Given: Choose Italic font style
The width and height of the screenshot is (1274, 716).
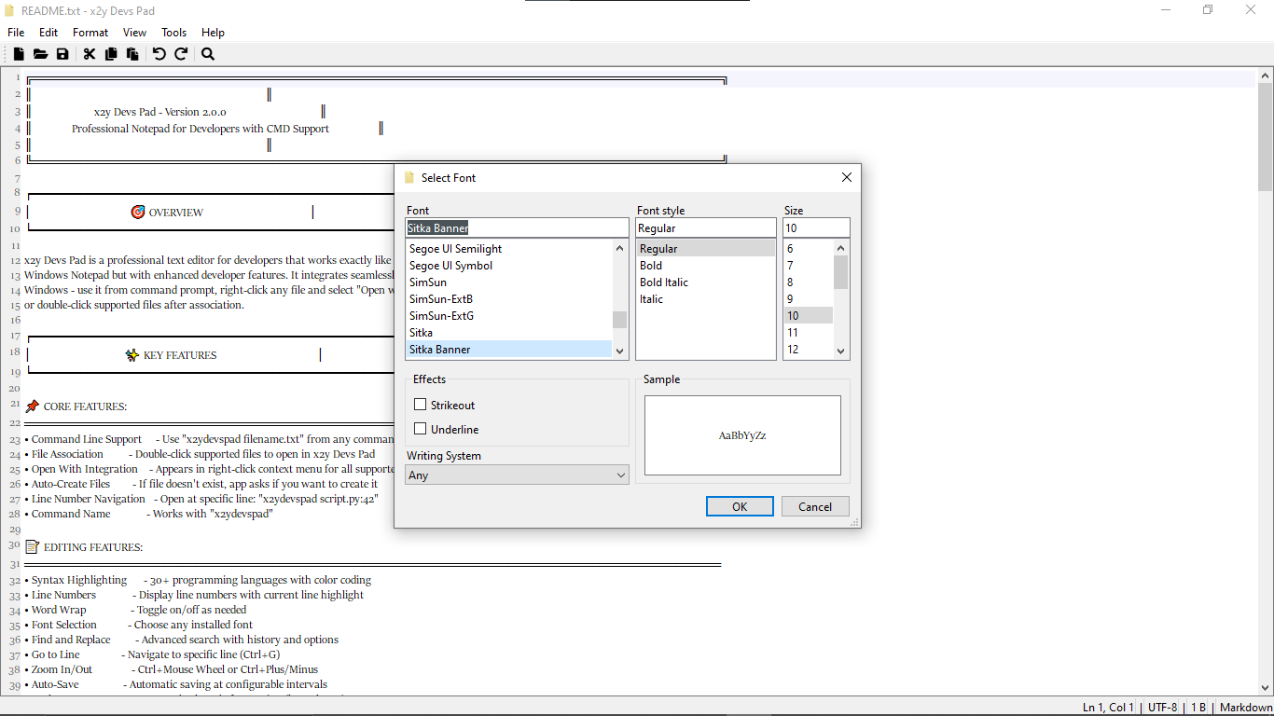Looking at the screenshot, I should click(x=706, y=299).
